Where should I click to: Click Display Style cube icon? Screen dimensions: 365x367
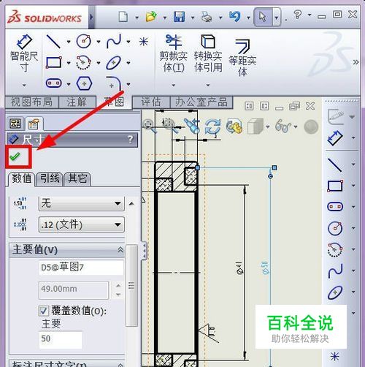255,126
